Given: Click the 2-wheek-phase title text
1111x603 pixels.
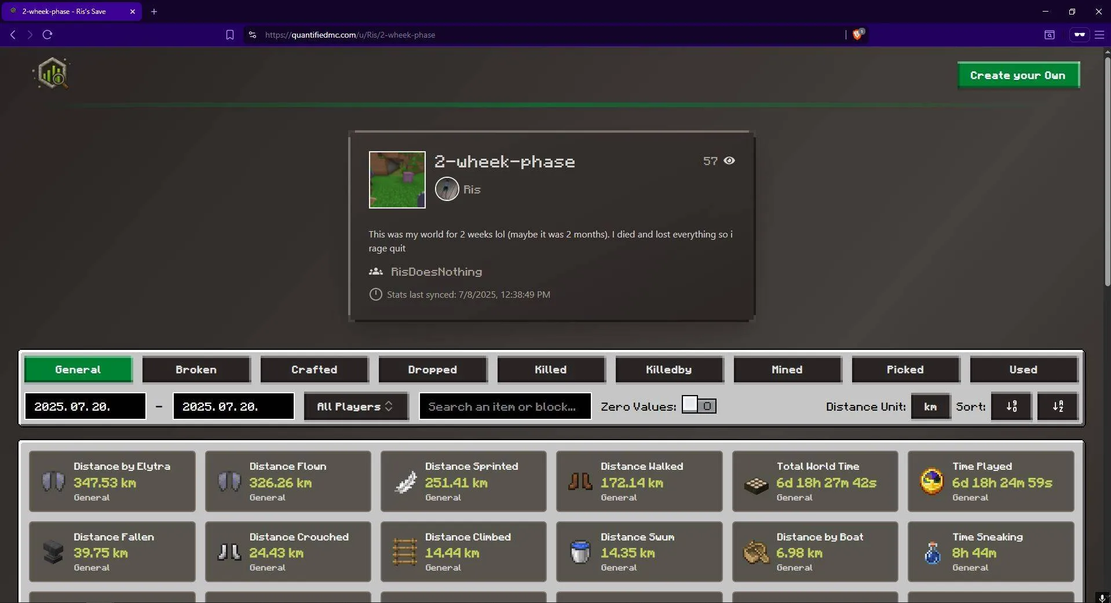Looking at the screenshot, I should click(505, 162).
